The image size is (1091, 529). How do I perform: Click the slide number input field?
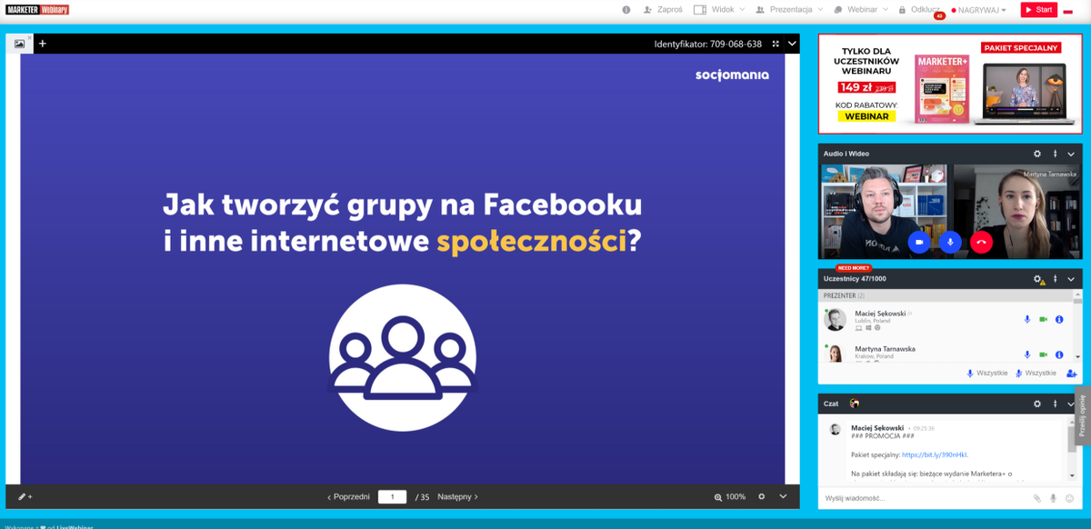pyautogui.click(x=392, y=497)
